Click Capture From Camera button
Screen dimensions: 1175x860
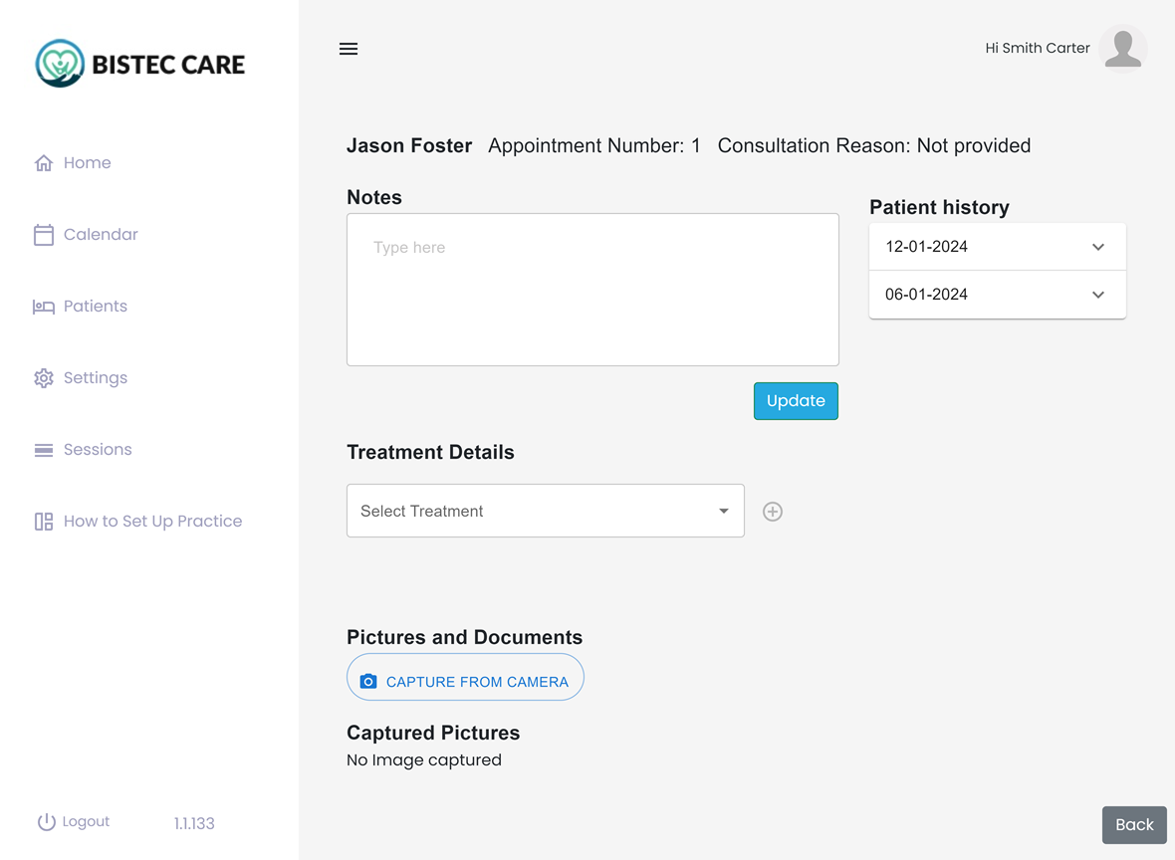click(x=465, y=681)
